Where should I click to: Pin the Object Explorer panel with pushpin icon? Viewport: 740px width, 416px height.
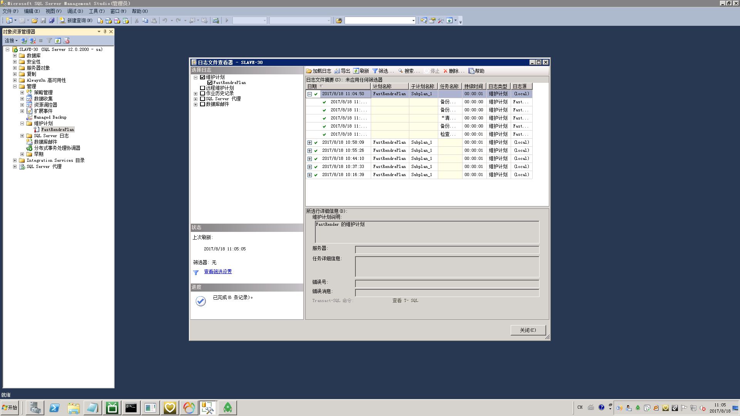coord(105,32)
